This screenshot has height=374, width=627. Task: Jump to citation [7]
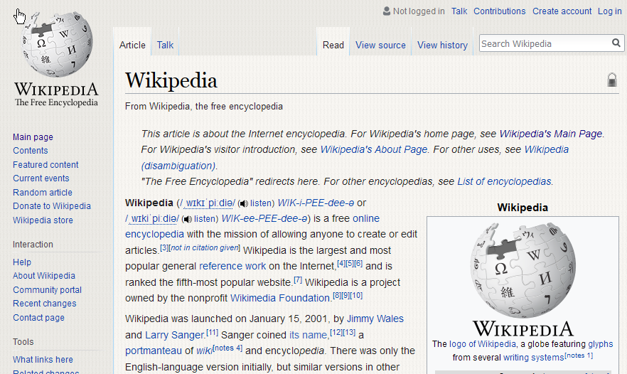pyautogui.click(x=298, y=280)
